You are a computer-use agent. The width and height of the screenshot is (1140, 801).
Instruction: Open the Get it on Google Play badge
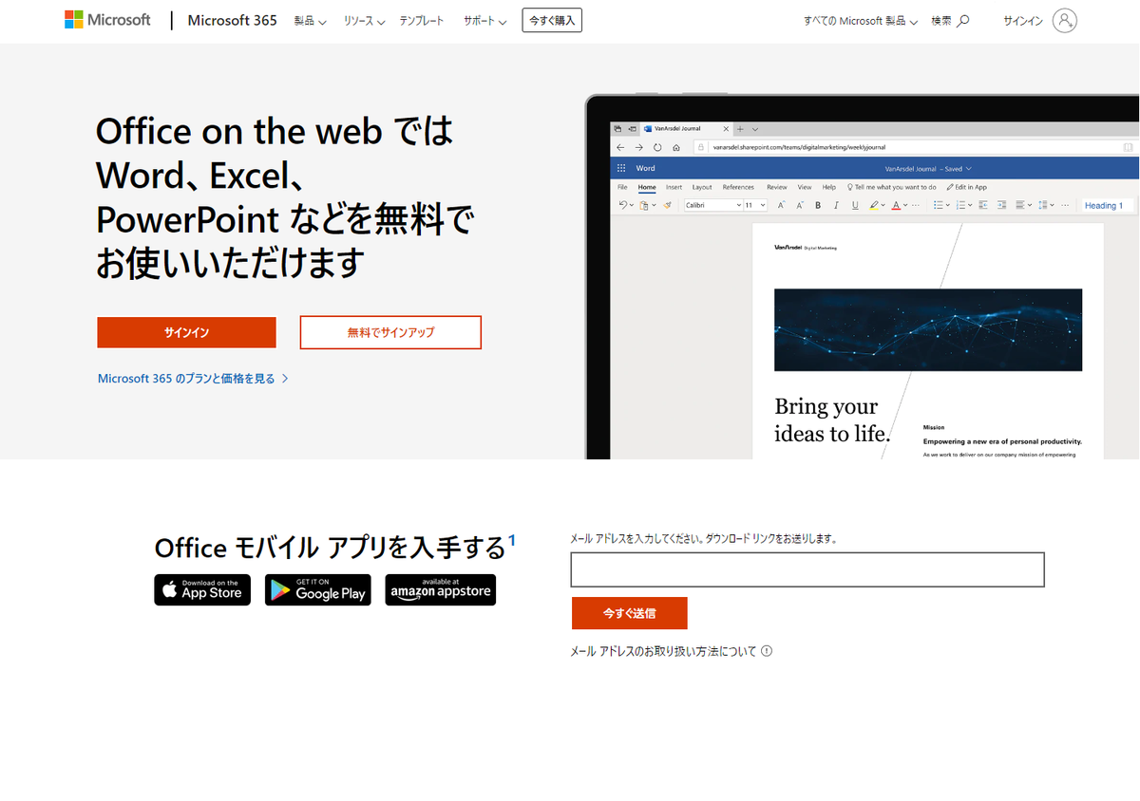pos(318,589)
